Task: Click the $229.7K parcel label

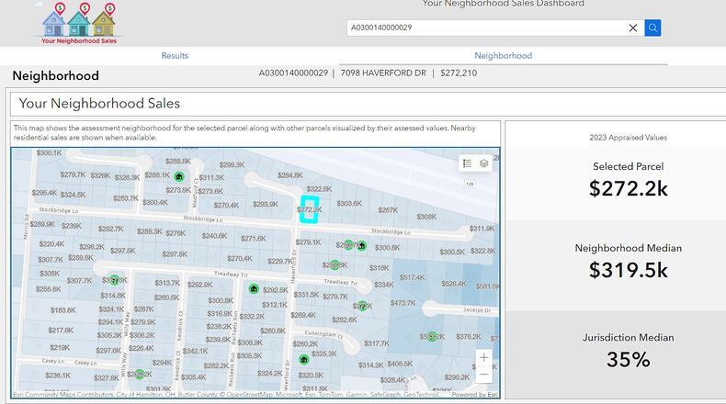Action: pyautogui.click(x=280, y=262)
